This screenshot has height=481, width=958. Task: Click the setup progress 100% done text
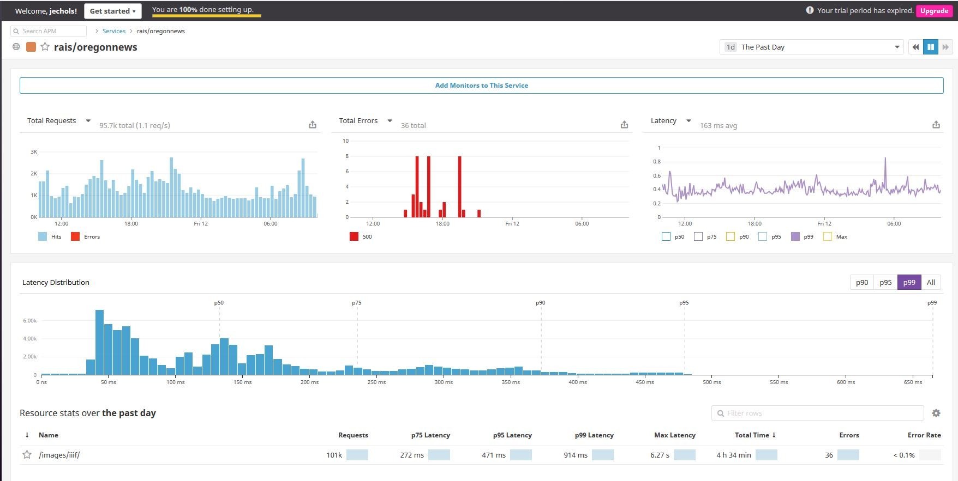pyautogui.click(x=203, y=9)
